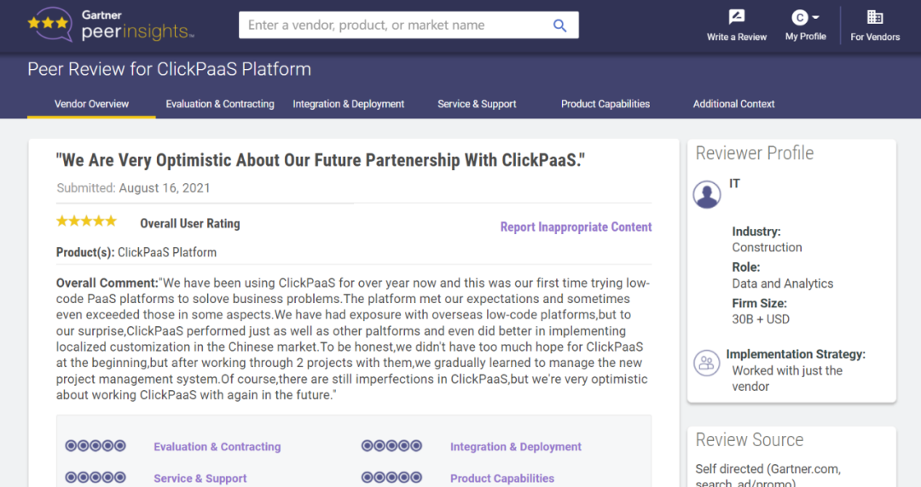The height and width of the screenshot is (487, 921).
Task: Click the Implementation Strategy people icon
Action: [x=706, y=363]
